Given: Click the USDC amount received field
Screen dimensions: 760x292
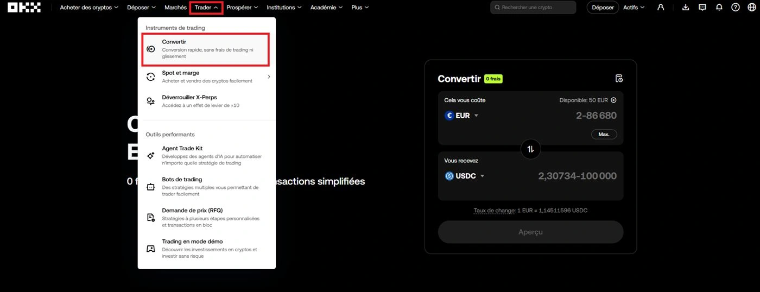Looking at the screenshot, I should pyautogui.click(x=577, y=176).
